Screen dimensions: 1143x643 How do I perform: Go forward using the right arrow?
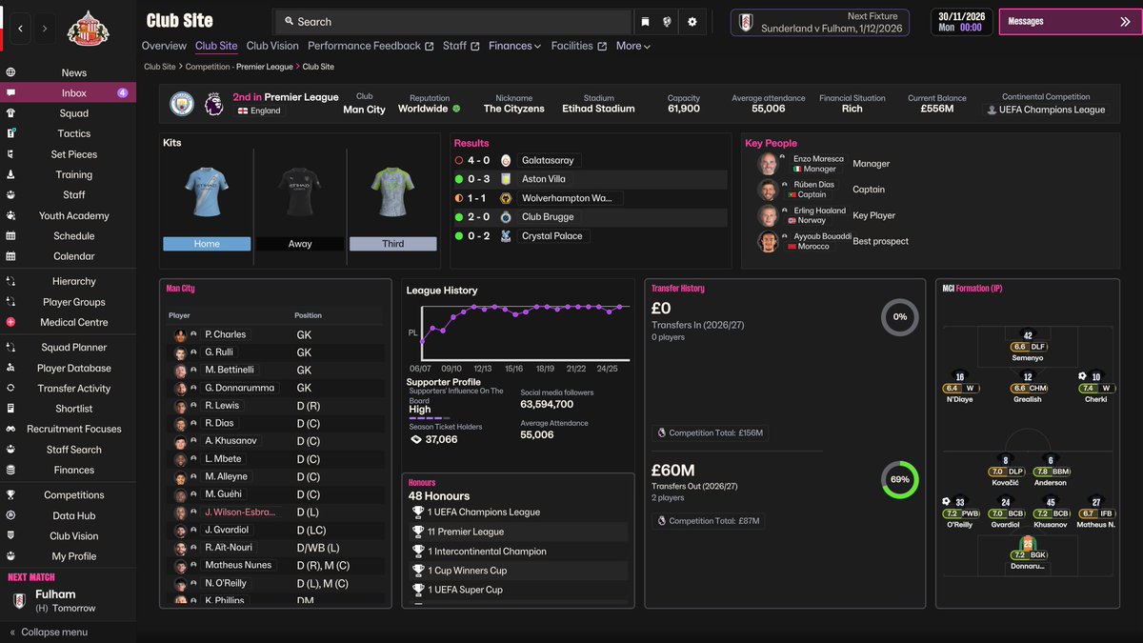tap(45, 30)
